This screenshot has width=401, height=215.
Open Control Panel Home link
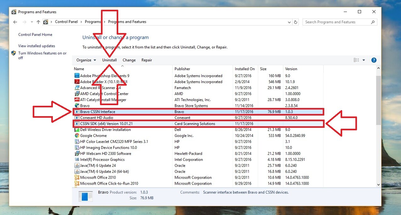[35, 35]
